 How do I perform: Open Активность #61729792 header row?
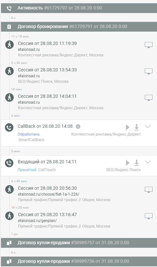[79, 8]
